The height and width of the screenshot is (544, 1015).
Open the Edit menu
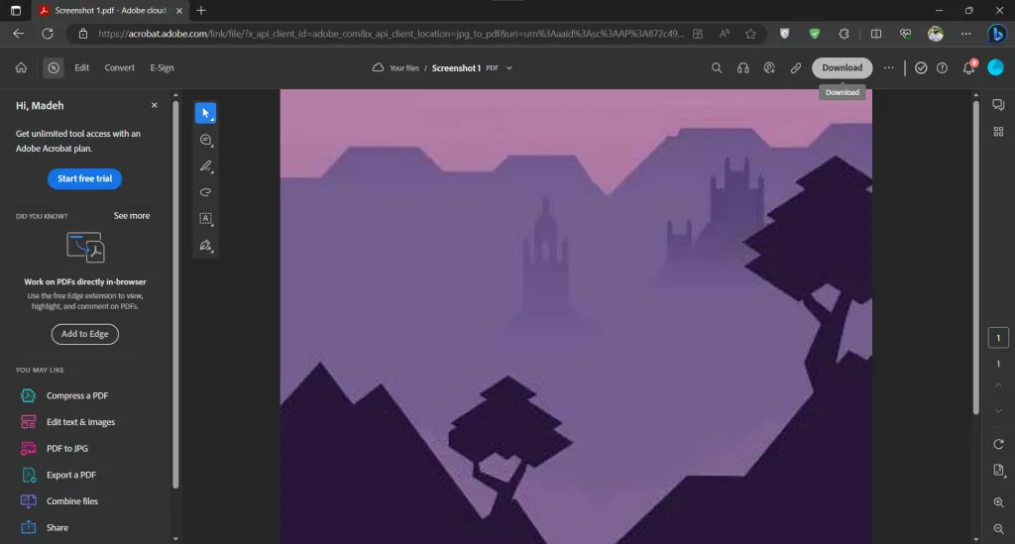tap(81, 68)
